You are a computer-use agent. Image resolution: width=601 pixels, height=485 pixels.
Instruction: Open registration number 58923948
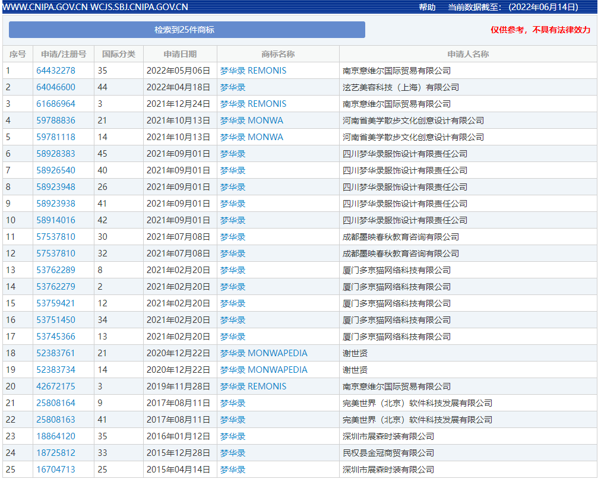(56, 187)
